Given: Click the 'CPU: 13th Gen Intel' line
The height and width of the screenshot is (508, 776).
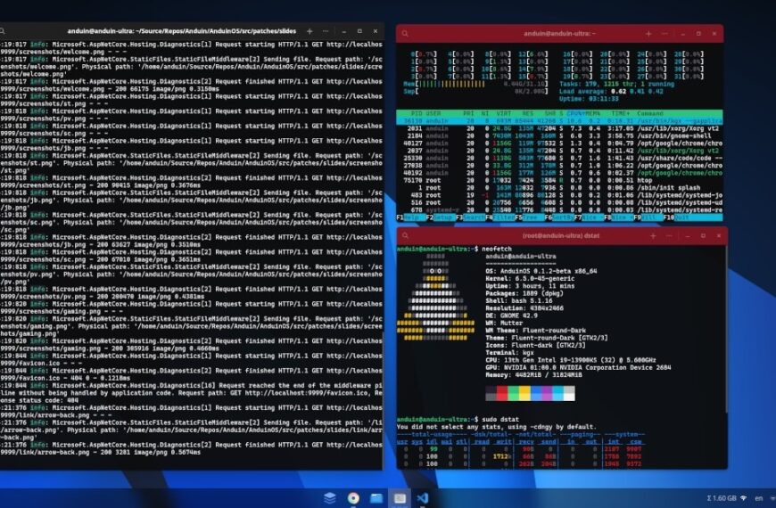Looking at the screenshot, I should (x=571, y=360).
